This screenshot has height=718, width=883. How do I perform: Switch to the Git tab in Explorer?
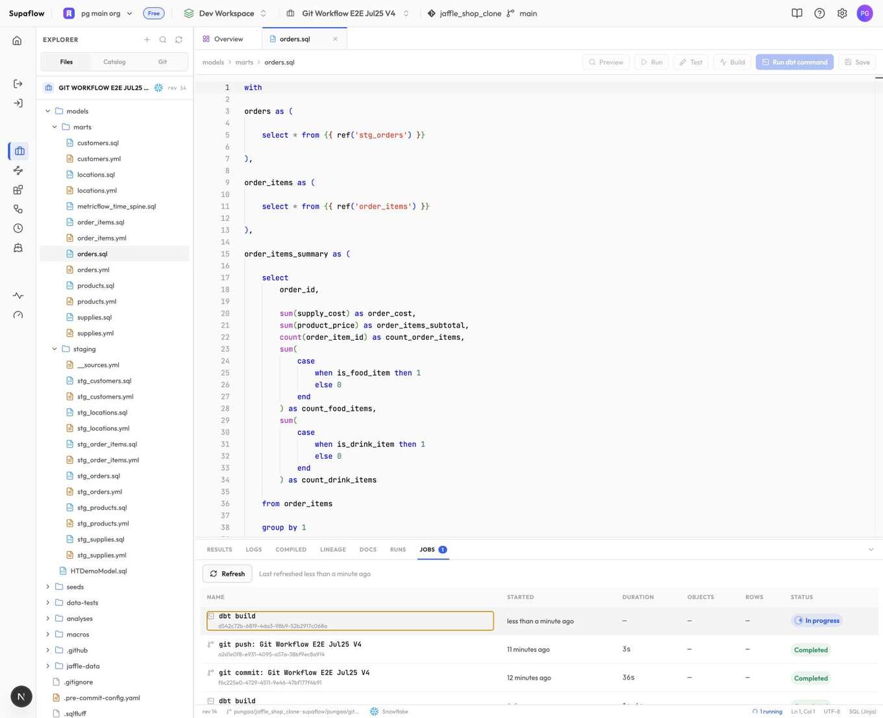162,62
